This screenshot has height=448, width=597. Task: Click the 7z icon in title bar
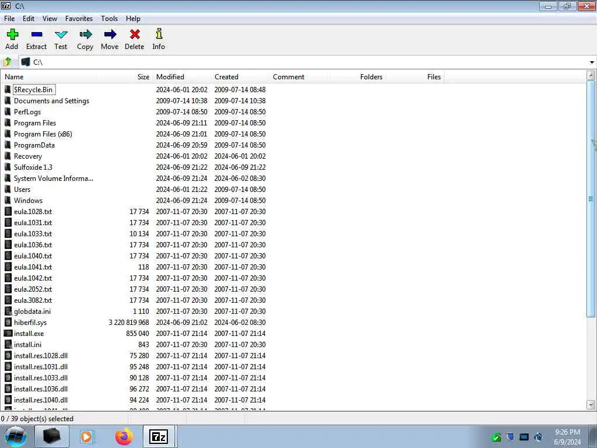coord(6,6)
